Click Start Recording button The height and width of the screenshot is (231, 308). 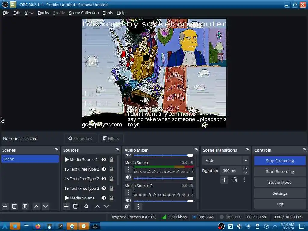280,171
